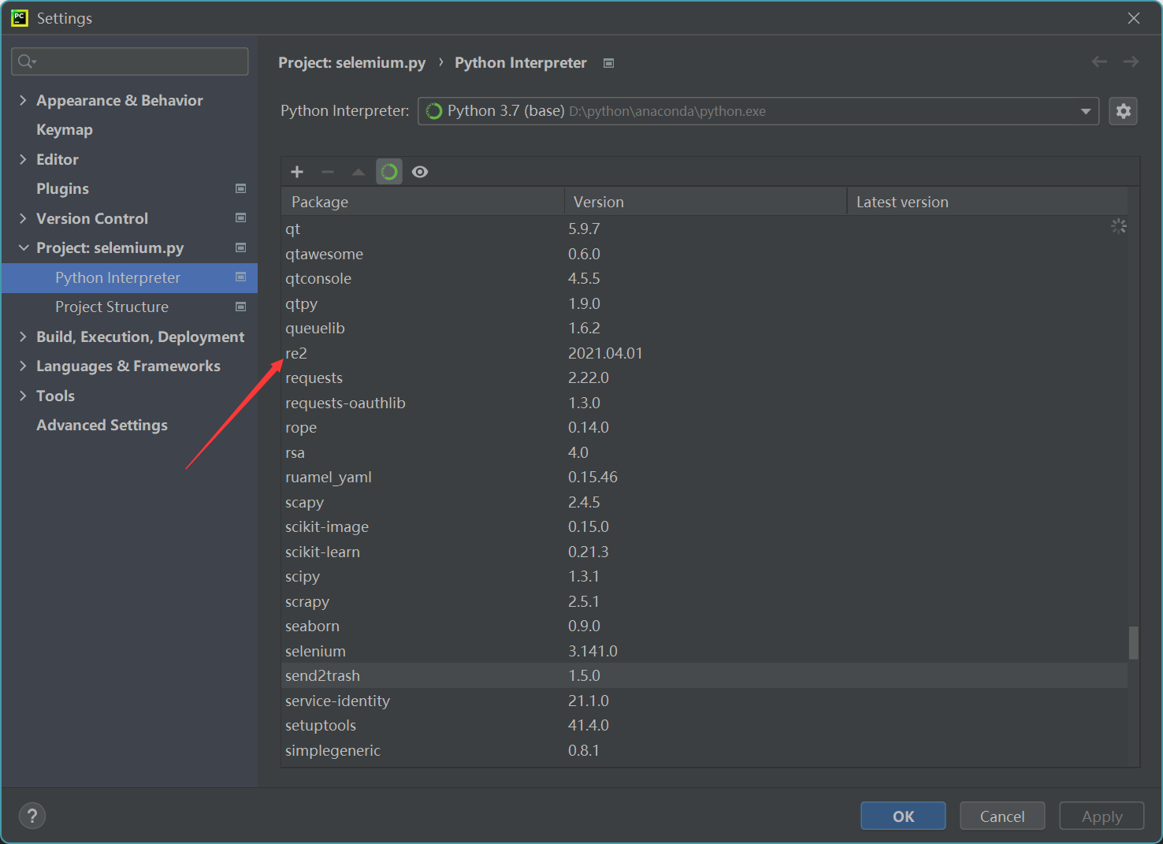Expand Appearance & Behavior section
The width and height of the screenshot is (1163, 844).
[x=23, y=100]
